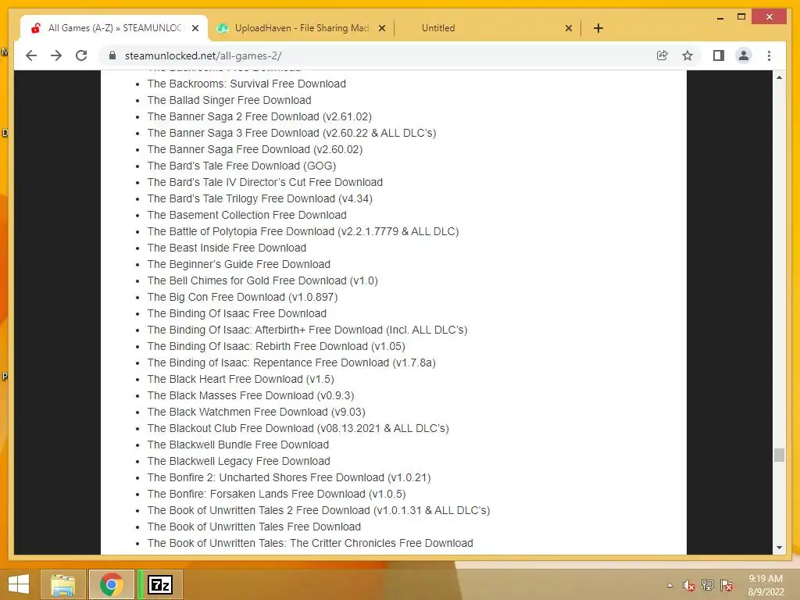Screen dimensions: 800x600
Task: Open a new browser tab
Action: [x=598, y=28]
